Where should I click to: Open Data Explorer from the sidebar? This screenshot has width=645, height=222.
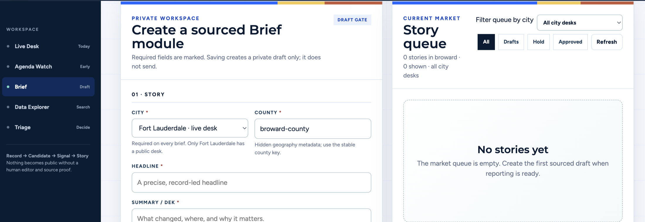pos(48,107)
